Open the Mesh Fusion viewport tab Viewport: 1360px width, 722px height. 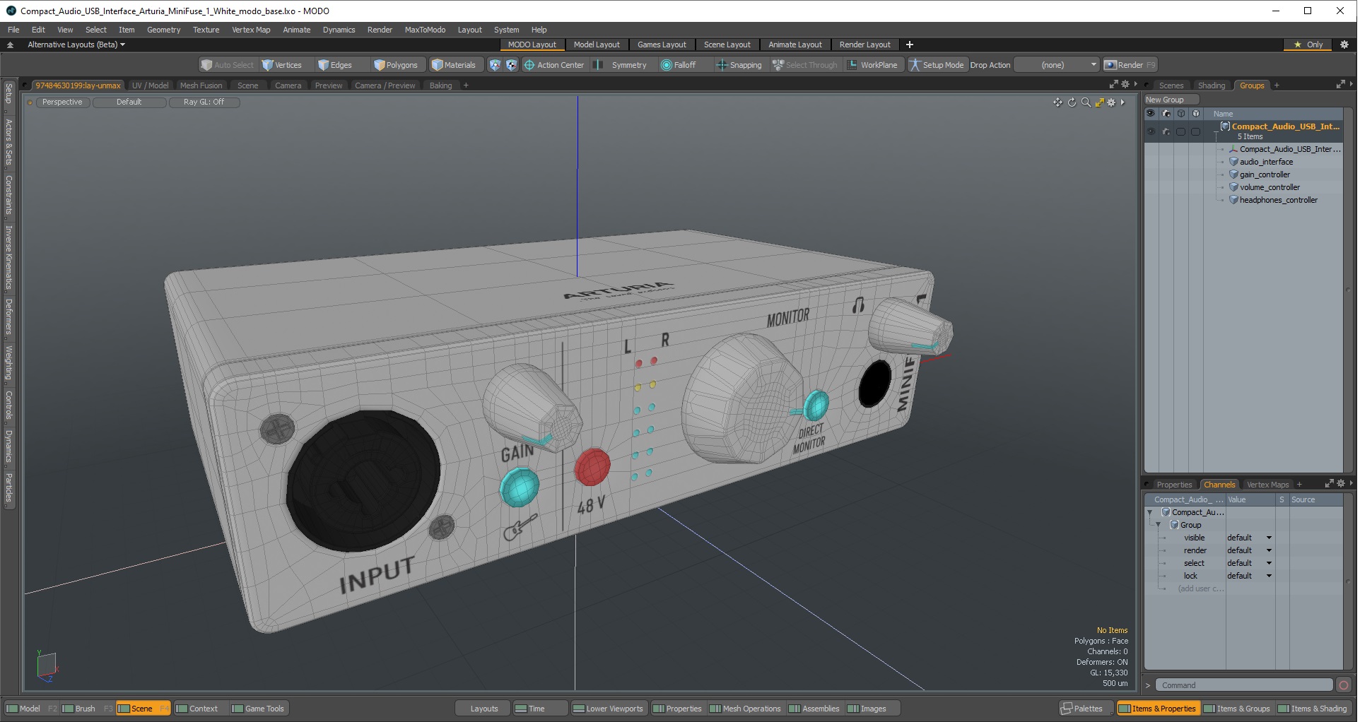(201, 85)
